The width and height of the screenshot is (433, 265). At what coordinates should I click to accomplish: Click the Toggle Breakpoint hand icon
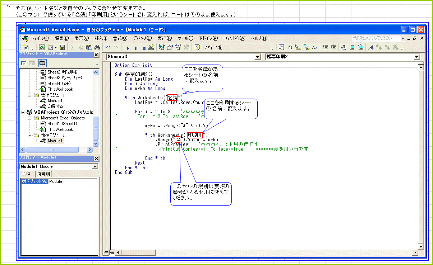coord(344,47)
